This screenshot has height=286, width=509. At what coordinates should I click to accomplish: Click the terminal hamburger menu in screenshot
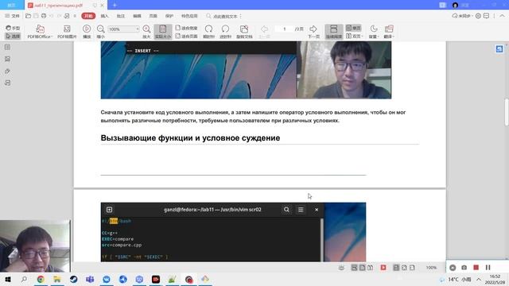point(301,210)
